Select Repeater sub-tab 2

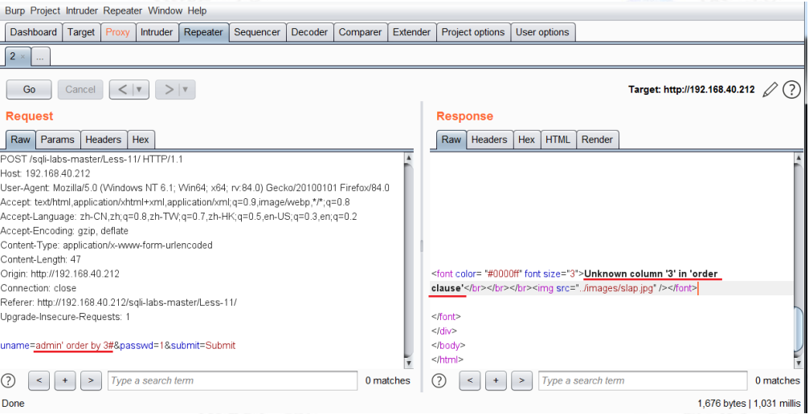coord(14,57)
